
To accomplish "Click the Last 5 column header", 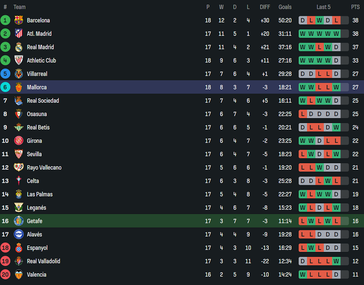I will [x=323, y=7].
